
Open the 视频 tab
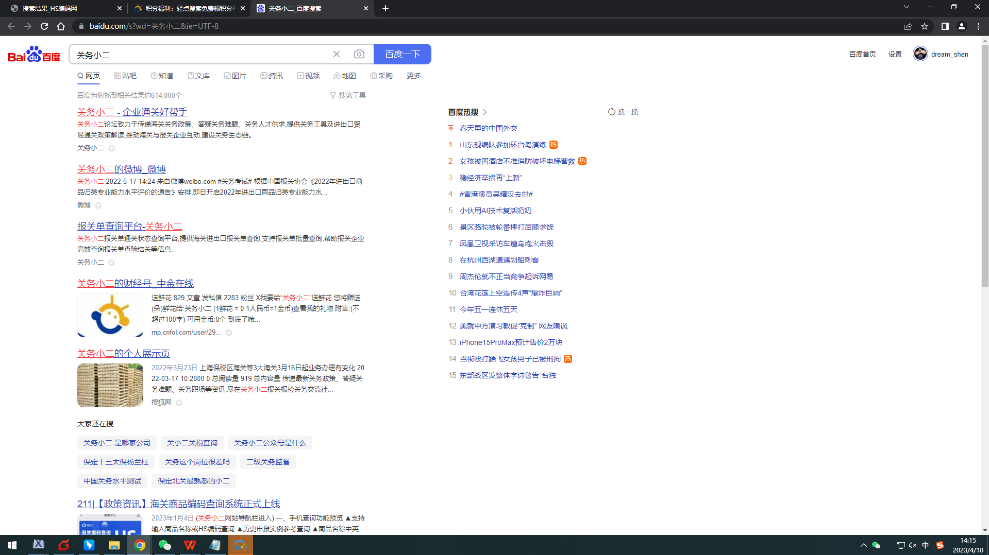308,76
